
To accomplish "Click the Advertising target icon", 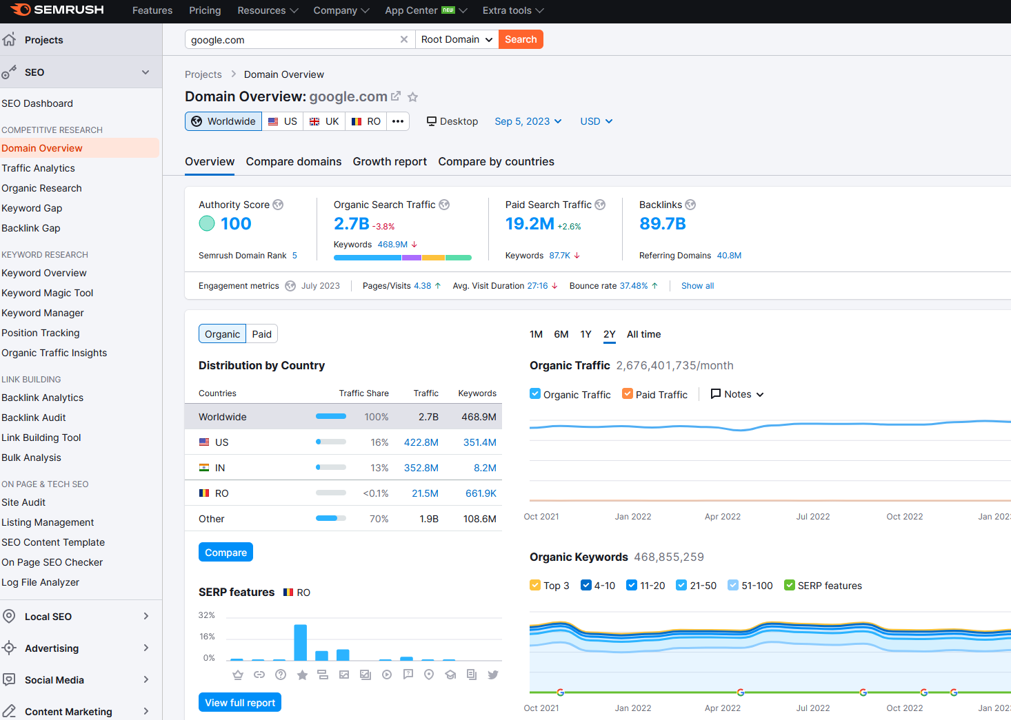I will pyautogui.click(x=10, y=648).
